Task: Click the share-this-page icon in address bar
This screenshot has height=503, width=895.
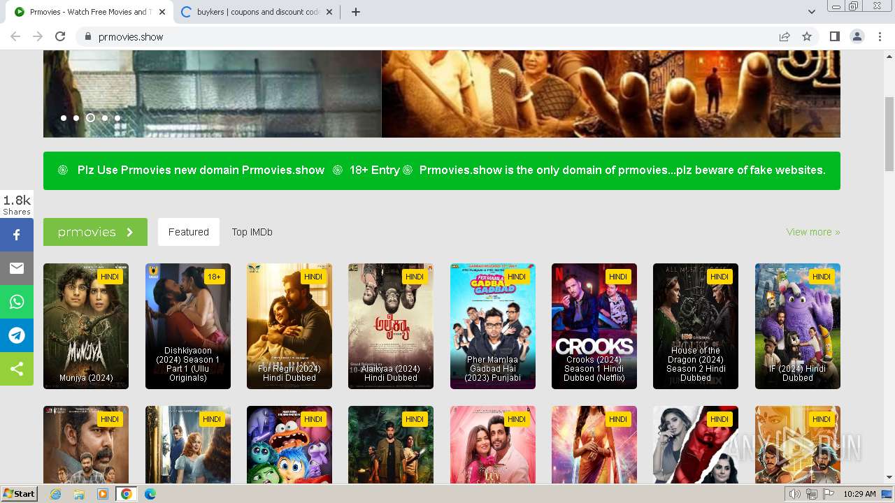Action: point(785,36)
